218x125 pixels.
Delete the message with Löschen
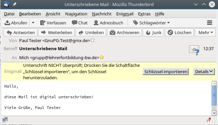coord(179,32)
